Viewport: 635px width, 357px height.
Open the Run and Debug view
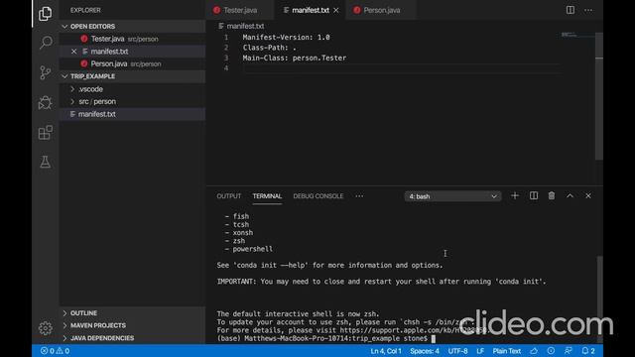pos(45,102)
